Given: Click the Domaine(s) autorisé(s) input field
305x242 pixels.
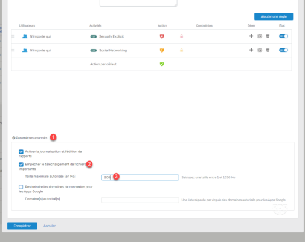Looking at the screenshot, I should (140, 200).
